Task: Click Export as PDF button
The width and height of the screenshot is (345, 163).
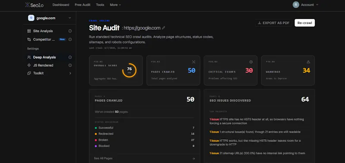Action: click(273, 23)
